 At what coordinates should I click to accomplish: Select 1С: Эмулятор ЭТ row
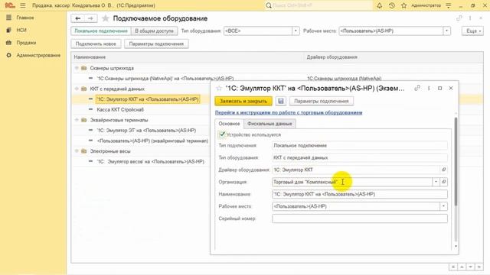[146, 131]
